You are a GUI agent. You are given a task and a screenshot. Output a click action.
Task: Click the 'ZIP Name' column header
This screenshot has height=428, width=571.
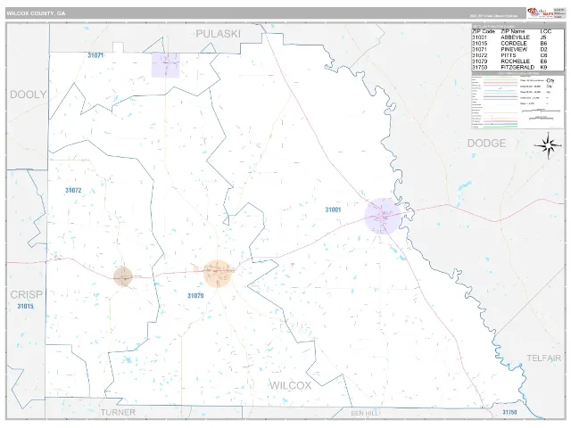[x=513, y=32]
